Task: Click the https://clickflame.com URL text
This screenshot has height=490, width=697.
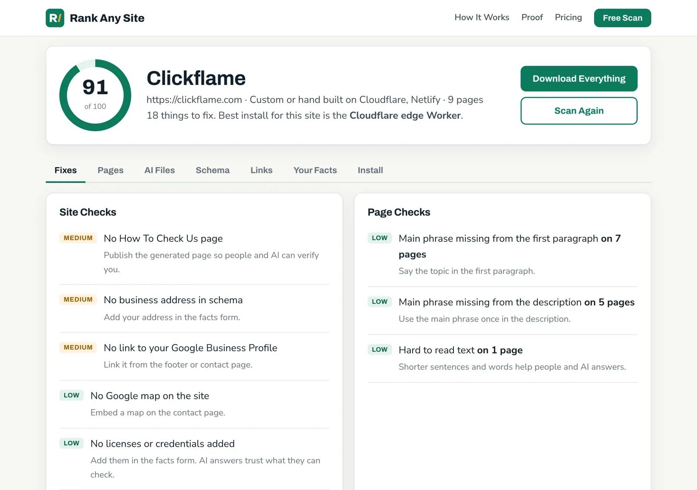Action: (x=194, y=100)
